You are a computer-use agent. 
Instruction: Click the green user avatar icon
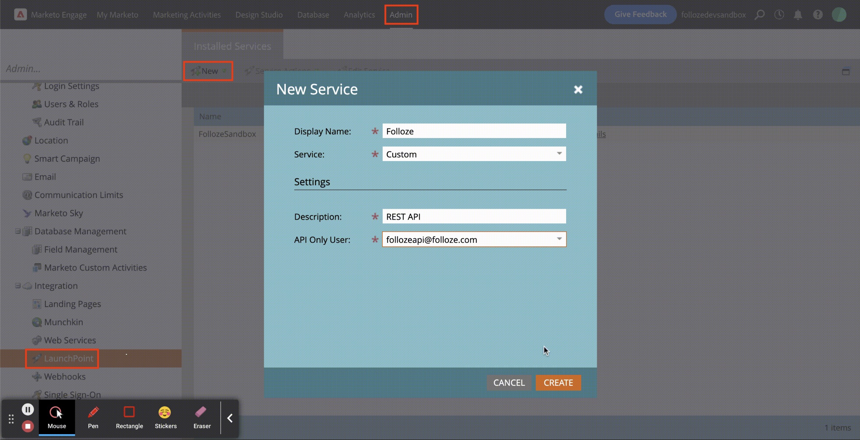point(839,15)
